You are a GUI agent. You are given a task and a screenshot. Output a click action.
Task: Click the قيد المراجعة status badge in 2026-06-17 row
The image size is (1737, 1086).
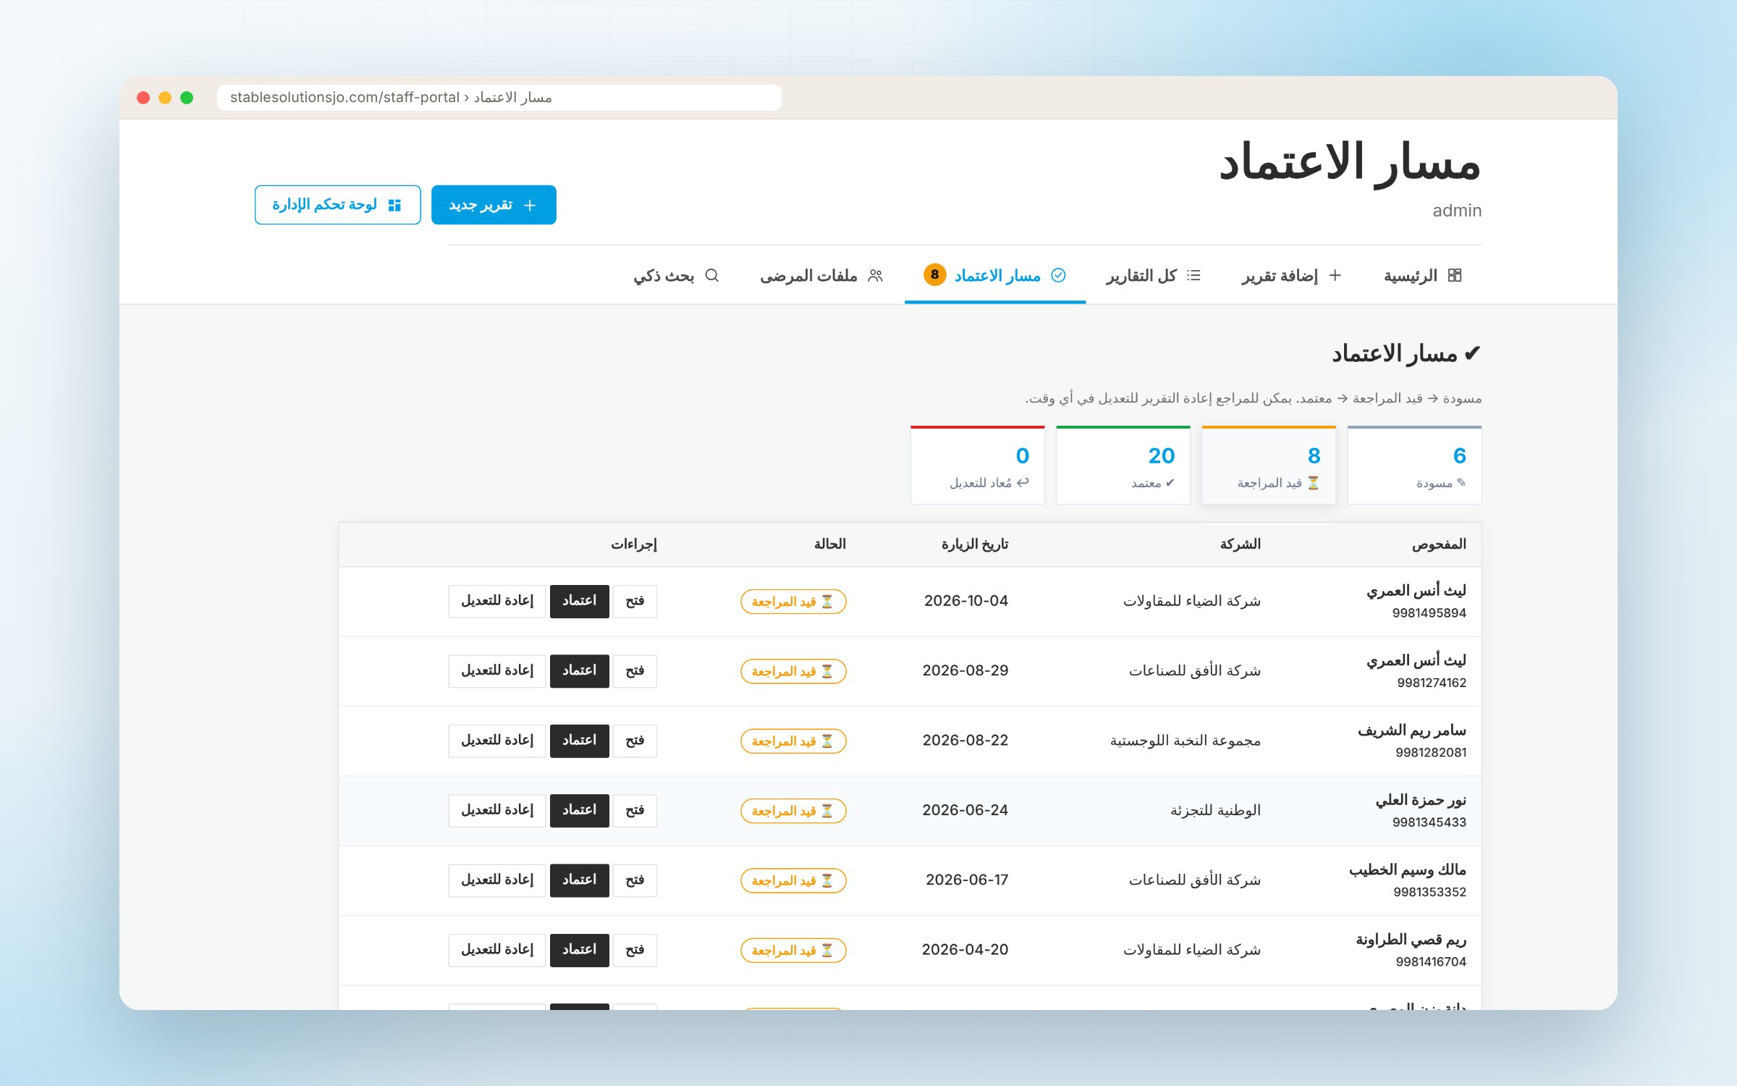tap(793, 881)
